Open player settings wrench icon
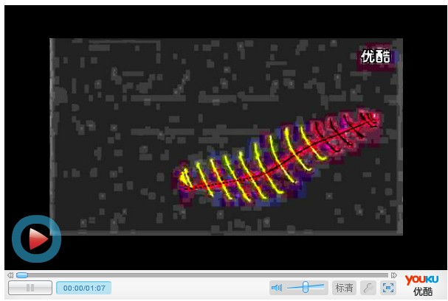This screenshot has height=301, width=448. point(368,288)
